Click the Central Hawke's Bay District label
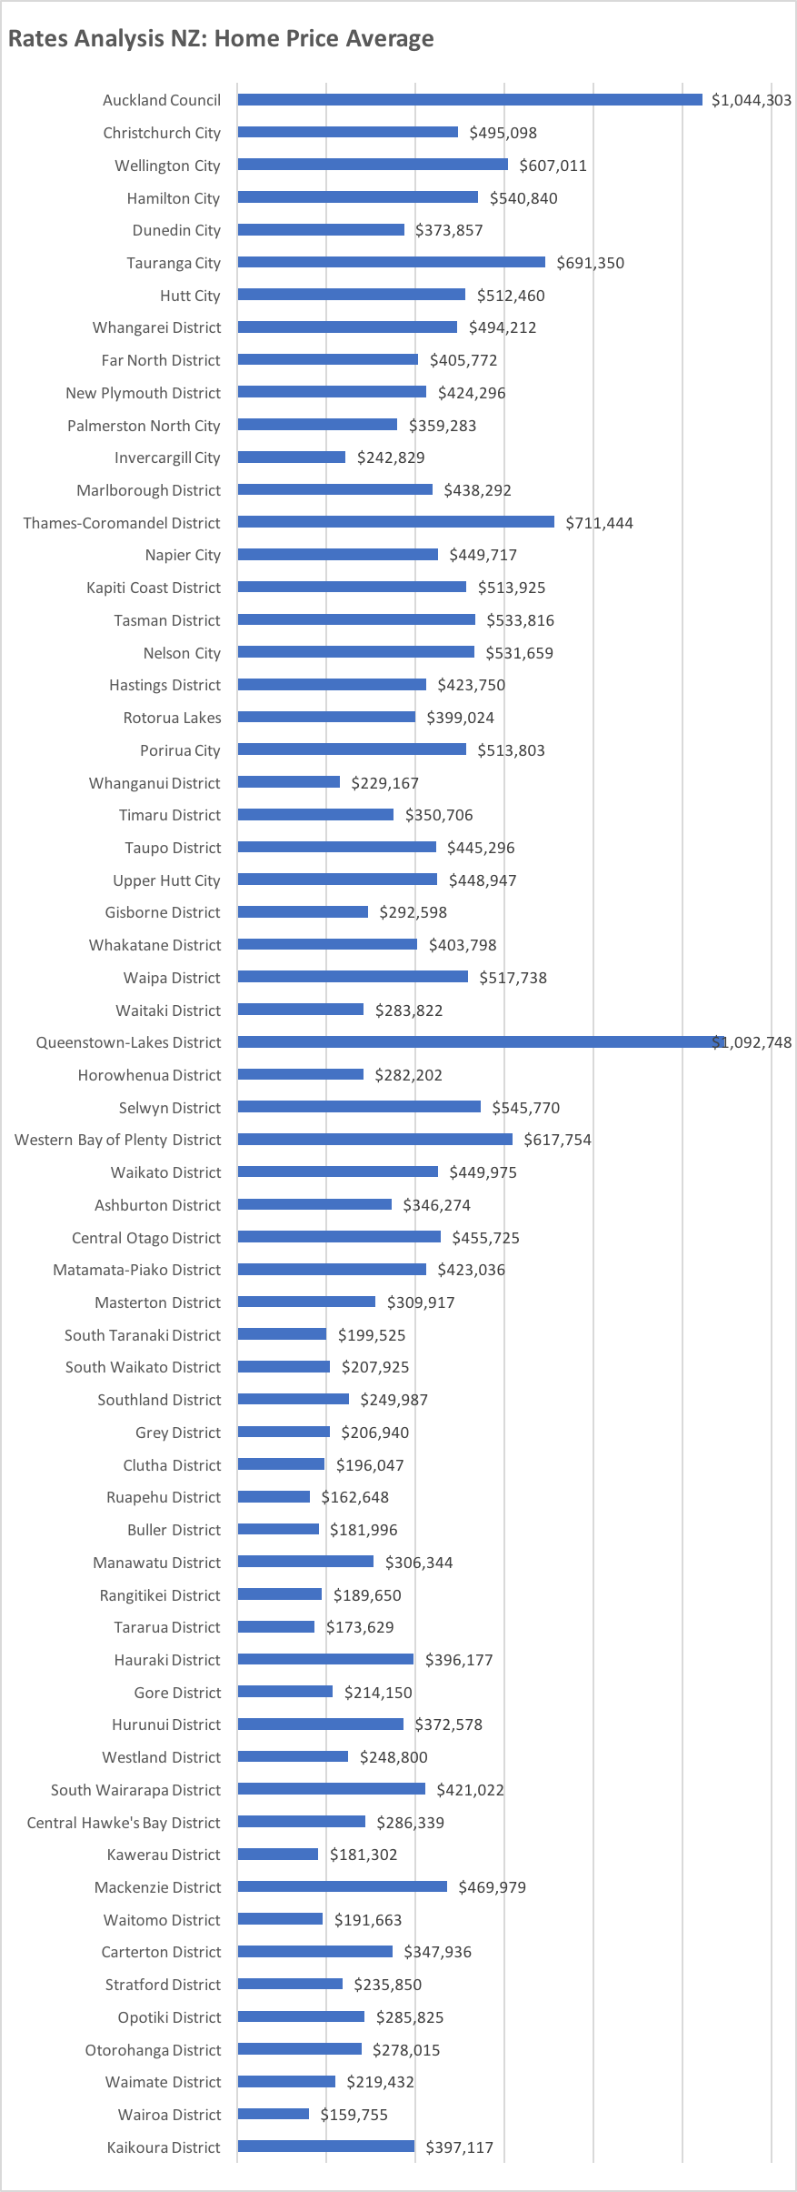Viewport: 797px width, 2192px height. tap(124, 1823)
